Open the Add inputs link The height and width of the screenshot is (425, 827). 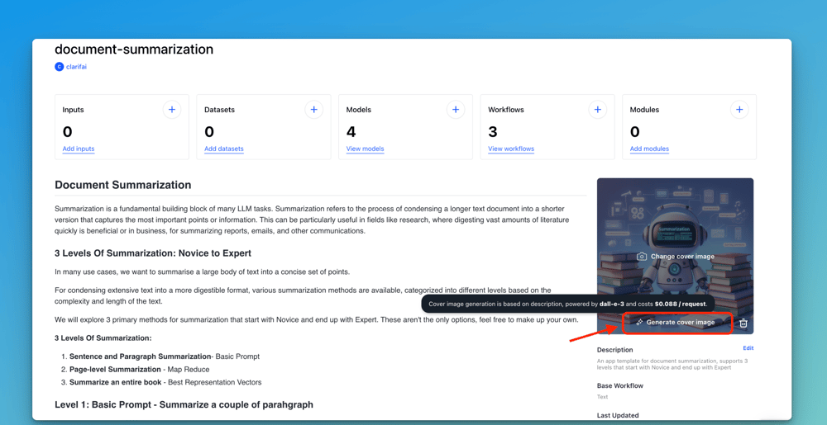(x=79, y=149)
